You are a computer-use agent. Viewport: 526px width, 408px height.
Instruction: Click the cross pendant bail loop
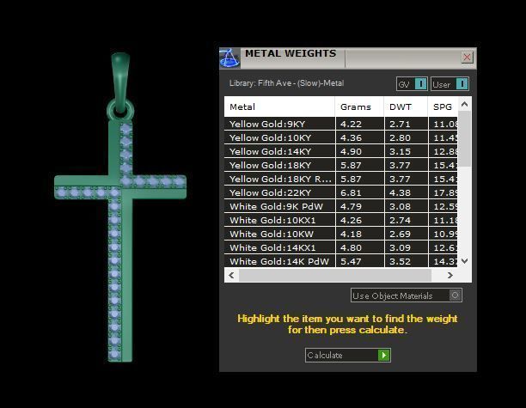pyautogui.click(x=120, y=81)
